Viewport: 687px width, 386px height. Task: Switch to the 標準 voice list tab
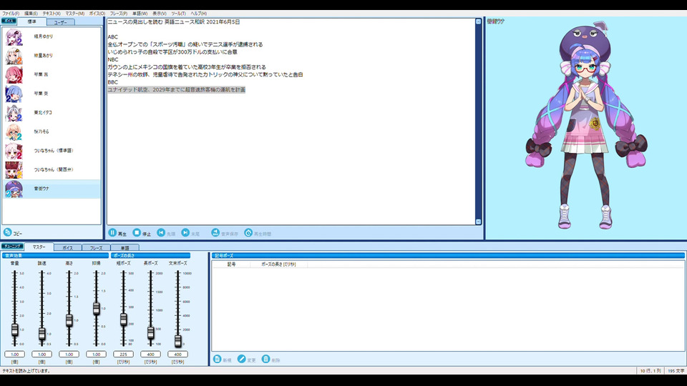coord(32,21)
